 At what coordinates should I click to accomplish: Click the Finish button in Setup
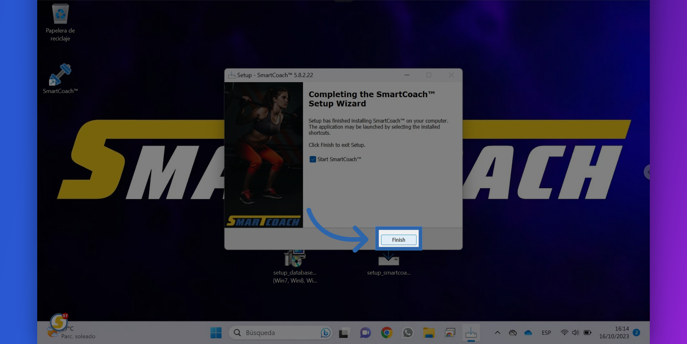click(399, 240)
